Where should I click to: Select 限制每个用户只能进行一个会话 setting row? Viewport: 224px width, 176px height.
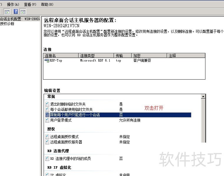75,115
